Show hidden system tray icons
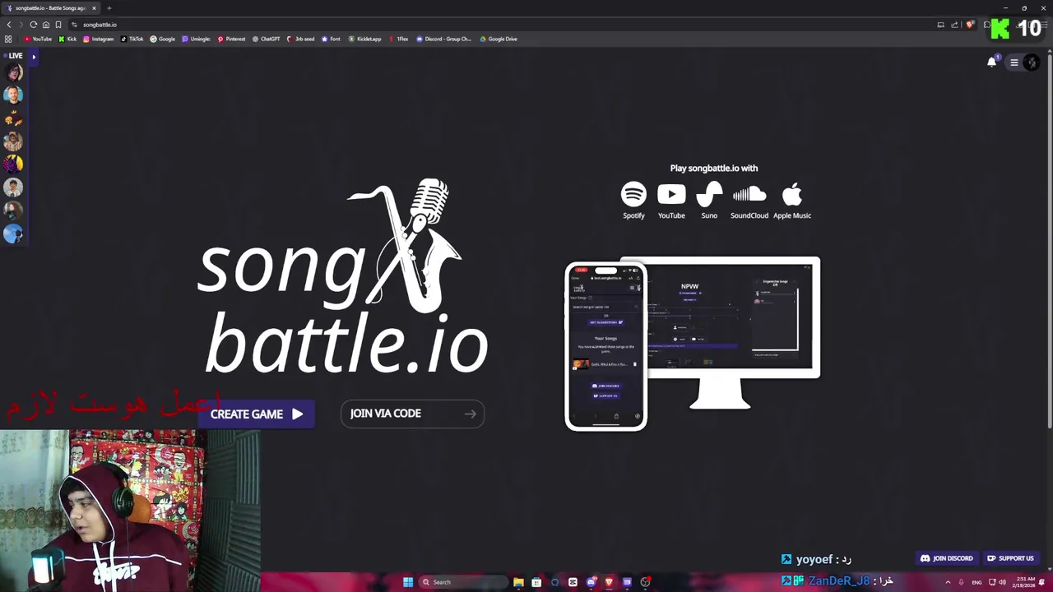This screenshot has height=592, width=1053. pyautogui.click(x=948, y=582)
